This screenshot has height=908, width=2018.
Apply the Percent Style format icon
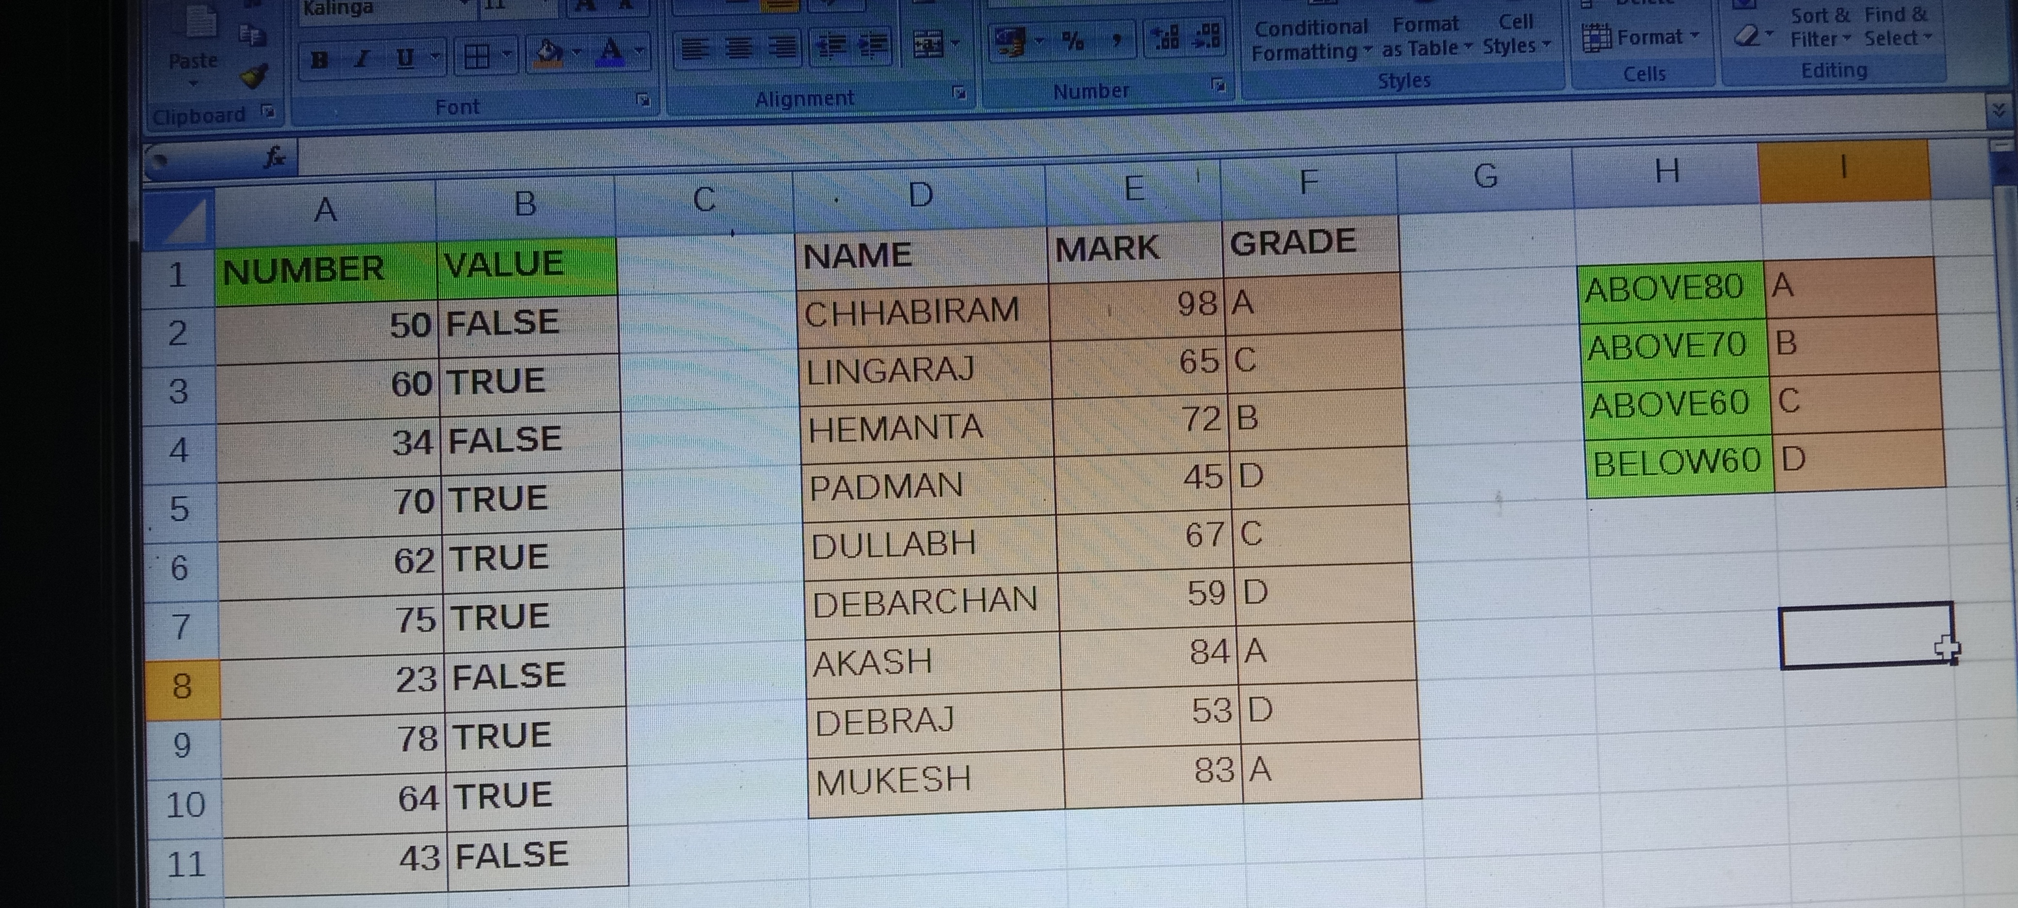pos(1073,40)
